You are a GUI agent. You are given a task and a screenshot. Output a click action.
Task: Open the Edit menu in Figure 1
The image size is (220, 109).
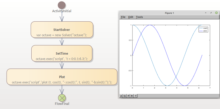pos(131,17)
